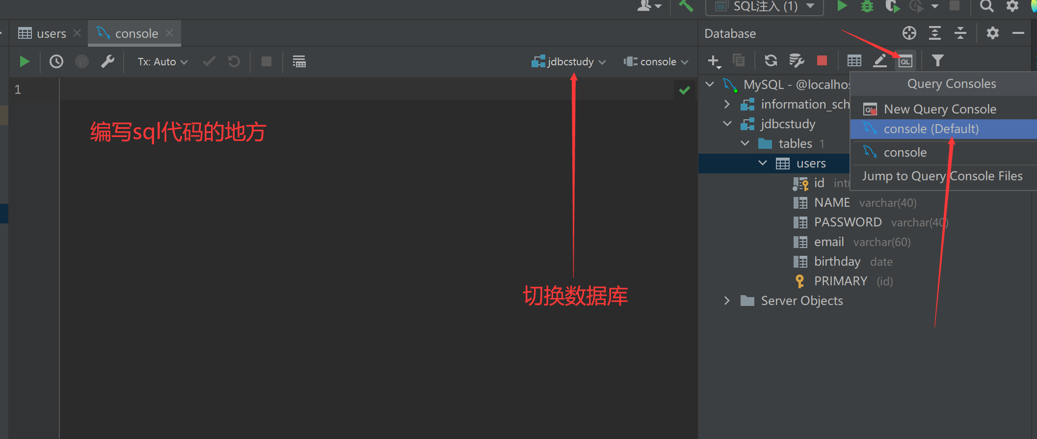Select the birthday date column
The image size is (1037, 439).
[843, 261]
